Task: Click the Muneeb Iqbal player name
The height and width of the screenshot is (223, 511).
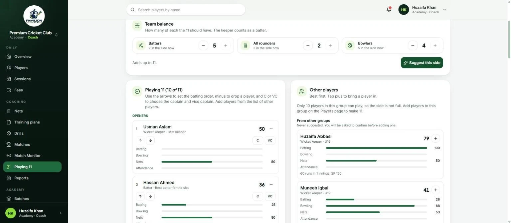Action: [x=314, y=188]
